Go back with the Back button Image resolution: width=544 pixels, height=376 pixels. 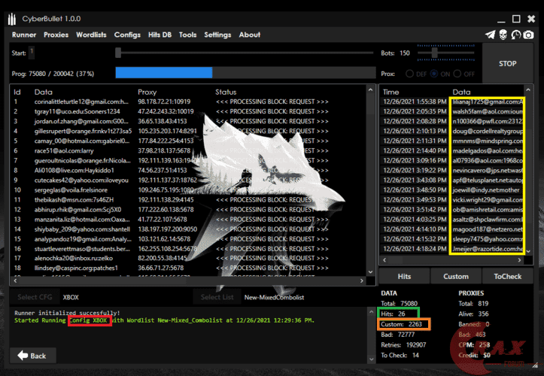point(33,356)
